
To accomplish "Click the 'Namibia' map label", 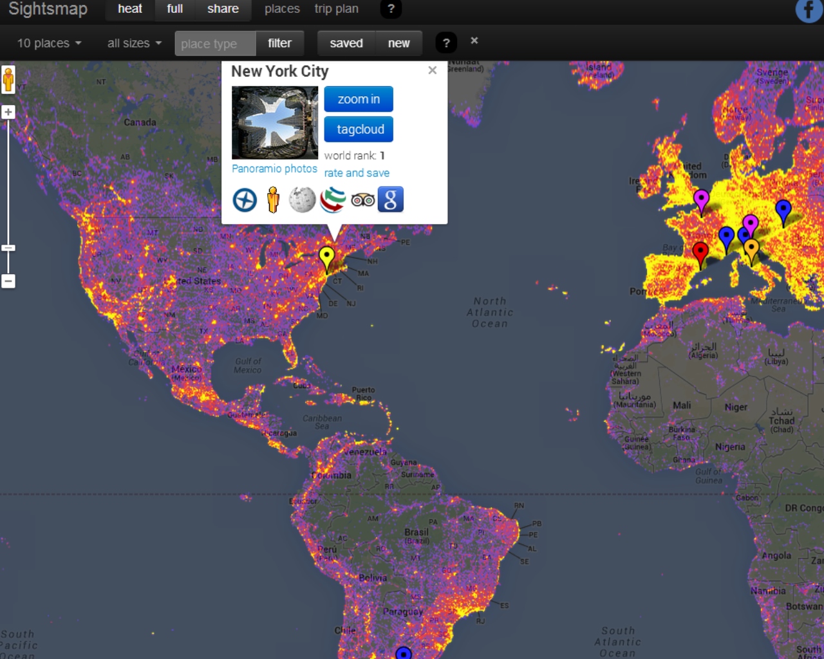I will pos(768,591).
